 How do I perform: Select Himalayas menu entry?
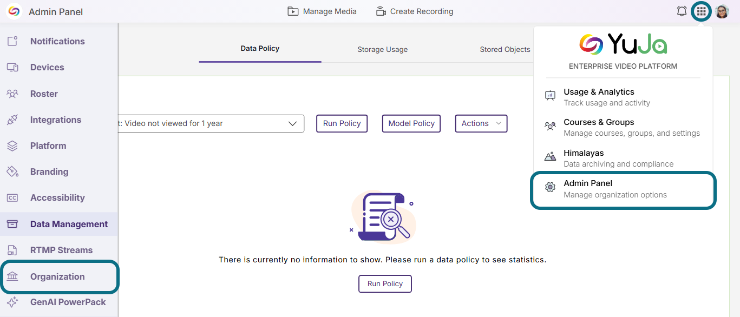pyautogui.click(x=623, y=158)
